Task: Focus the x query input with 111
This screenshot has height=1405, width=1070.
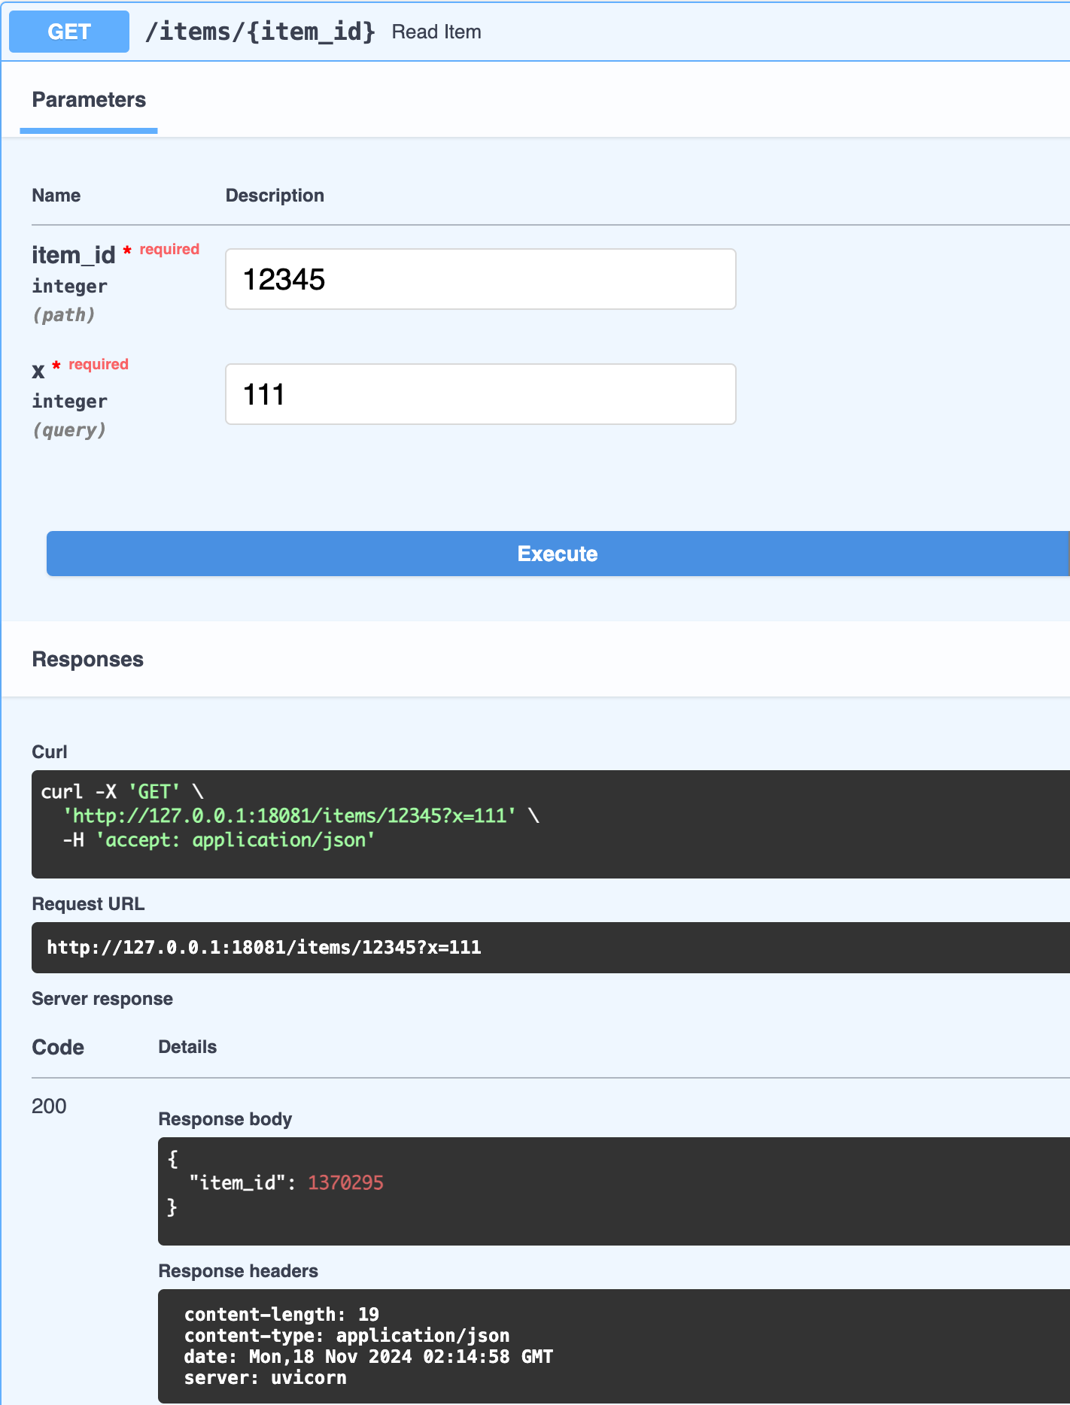Action: [x=480, y=394]
